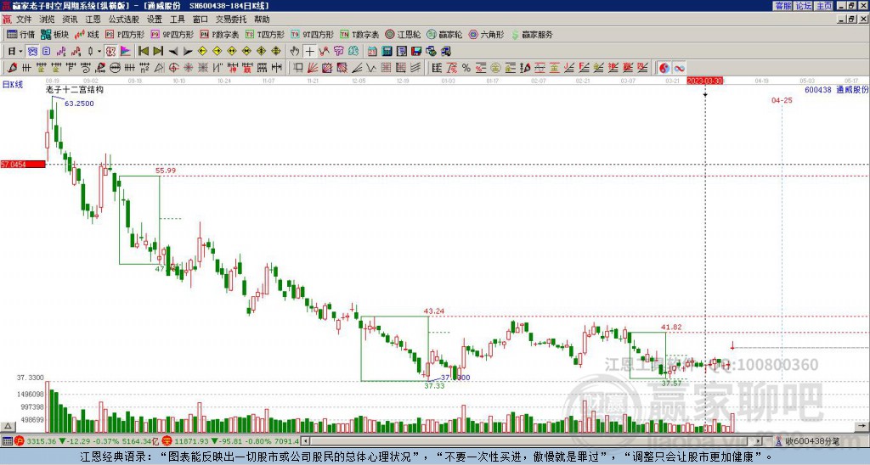Jump to first bar icon
Image resolution: width=870 pixels, height=465 pixels.
pyautogui.click(x=143, y=51)
